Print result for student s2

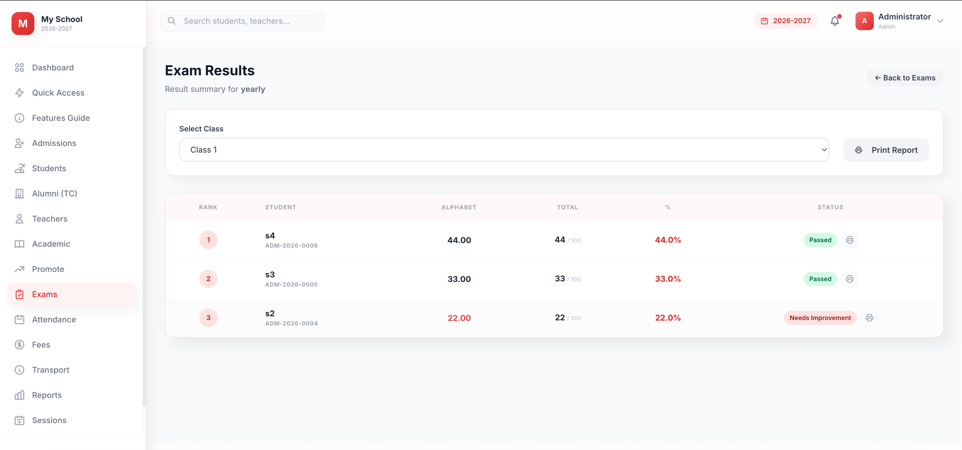870,318
